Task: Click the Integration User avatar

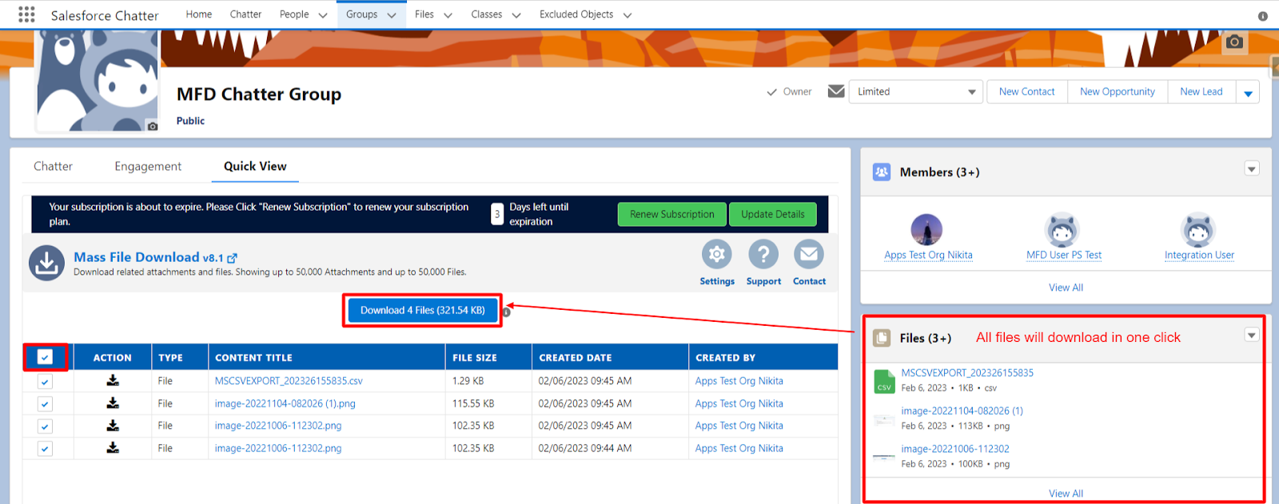Action: 1198,230
